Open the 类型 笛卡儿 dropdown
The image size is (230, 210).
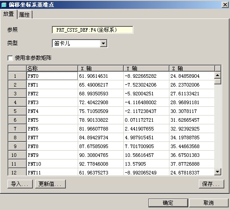point(104,43)
